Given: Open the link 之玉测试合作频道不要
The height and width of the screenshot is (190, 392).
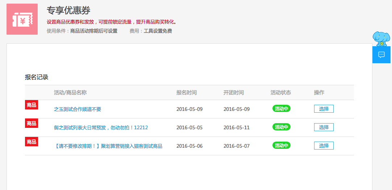Looking at the screenshot, I should [78, 109].
